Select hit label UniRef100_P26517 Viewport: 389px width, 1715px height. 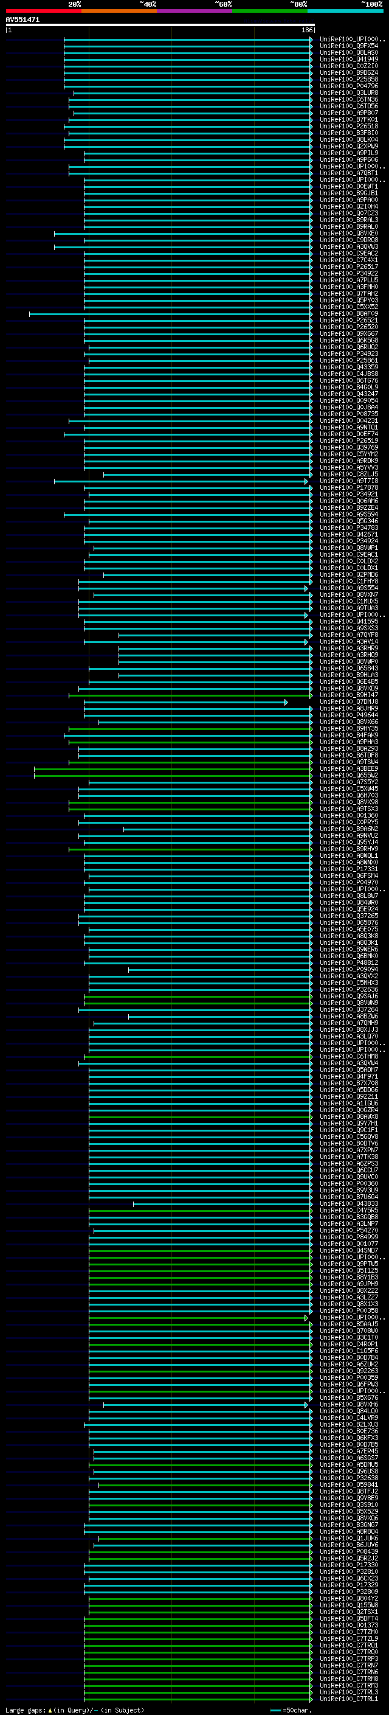click(349, 267)
